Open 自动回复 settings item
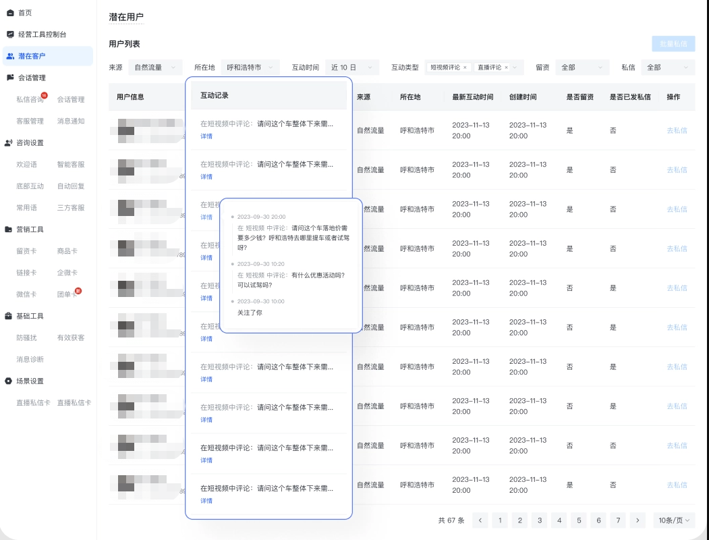This screenshot has width=709, height=540. 71,186
